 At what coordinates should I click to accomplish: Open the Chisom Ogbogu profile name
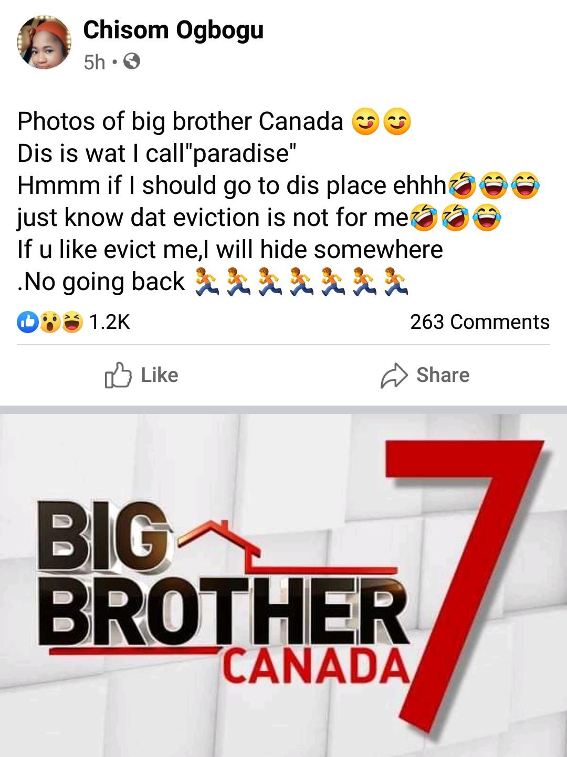[173, 30]
